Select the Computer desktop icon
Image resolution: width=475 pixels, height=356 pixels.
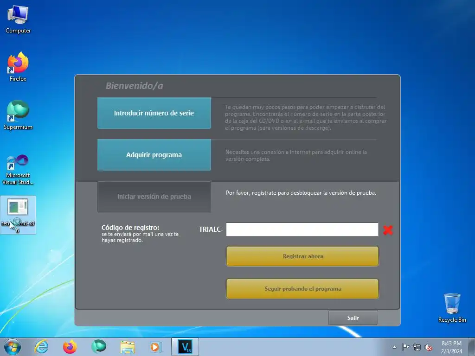[x=18, y=19]
